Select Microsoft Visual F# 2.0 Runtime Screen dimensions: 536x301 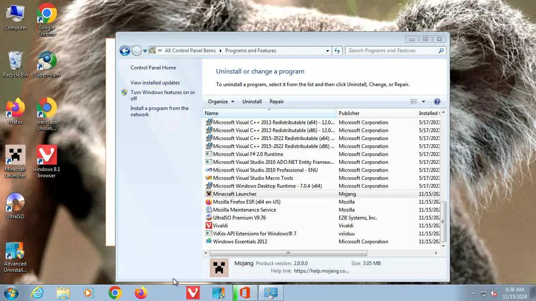click(322, 154)
